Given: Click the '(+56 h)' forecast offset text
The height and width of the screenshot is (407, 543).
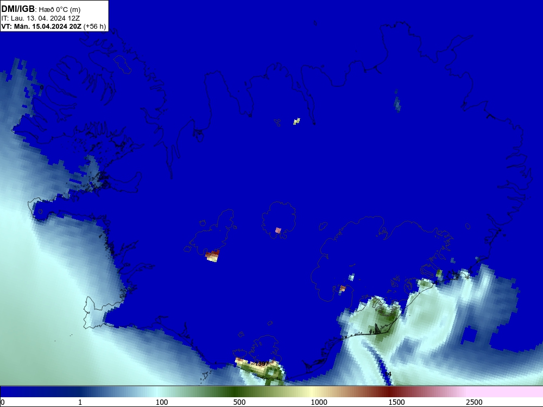Looking at the screenshot, I should coord(94,27).
